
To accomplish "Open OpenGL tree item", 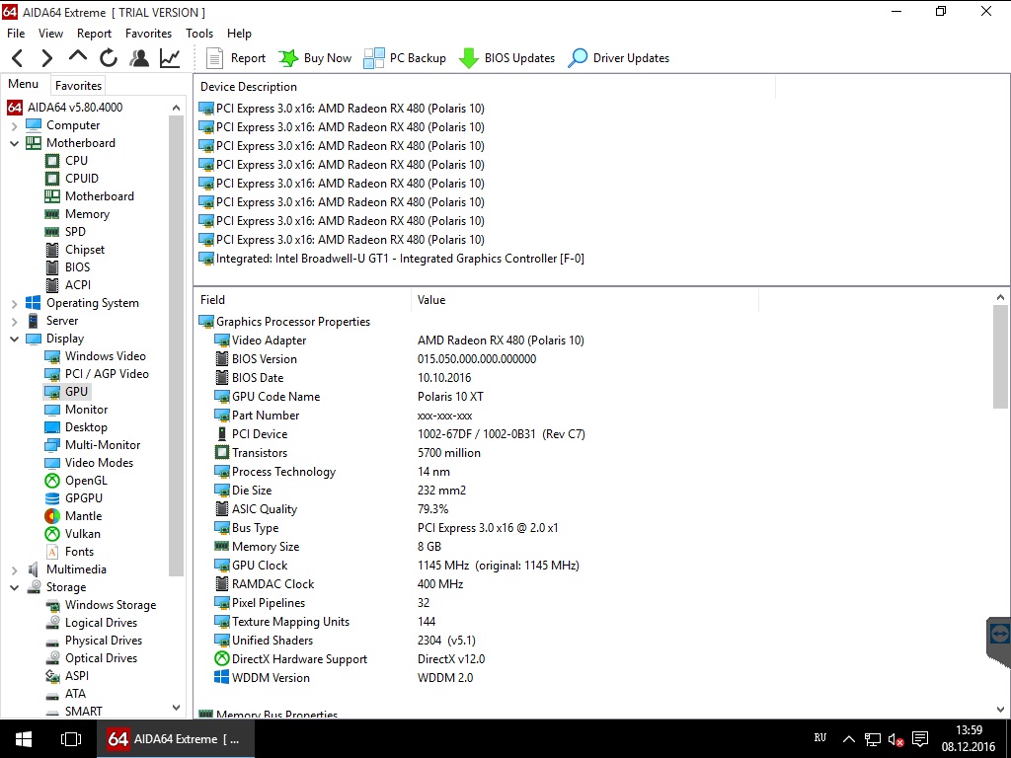I will click(x=86, y=481).
